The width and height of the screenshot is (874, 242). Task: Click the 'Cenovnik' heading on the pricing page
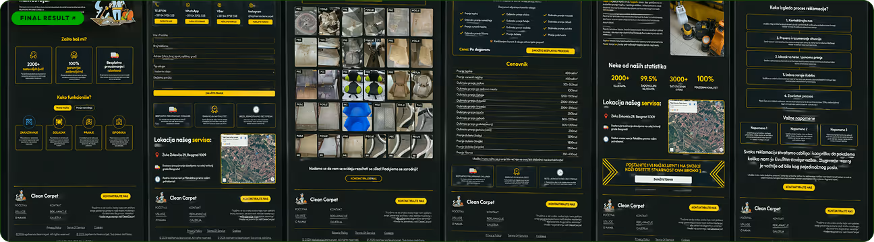click(517, 64)
